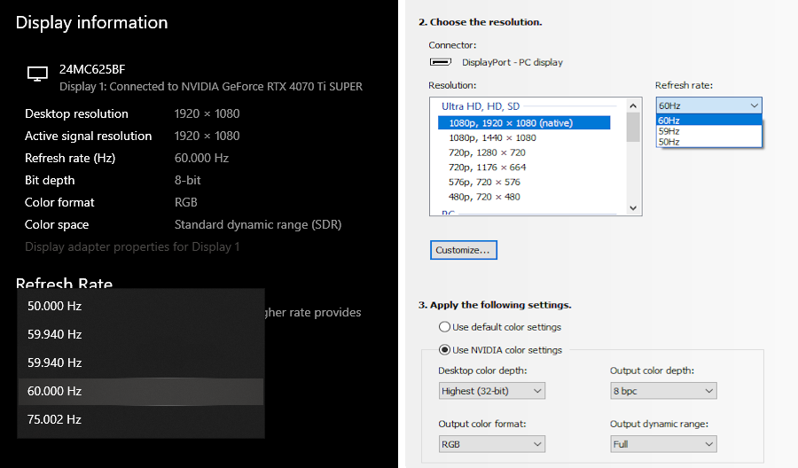Open Desktop color depth dropdown
Viewport: 798px width, 468px height.
point(491,391)
